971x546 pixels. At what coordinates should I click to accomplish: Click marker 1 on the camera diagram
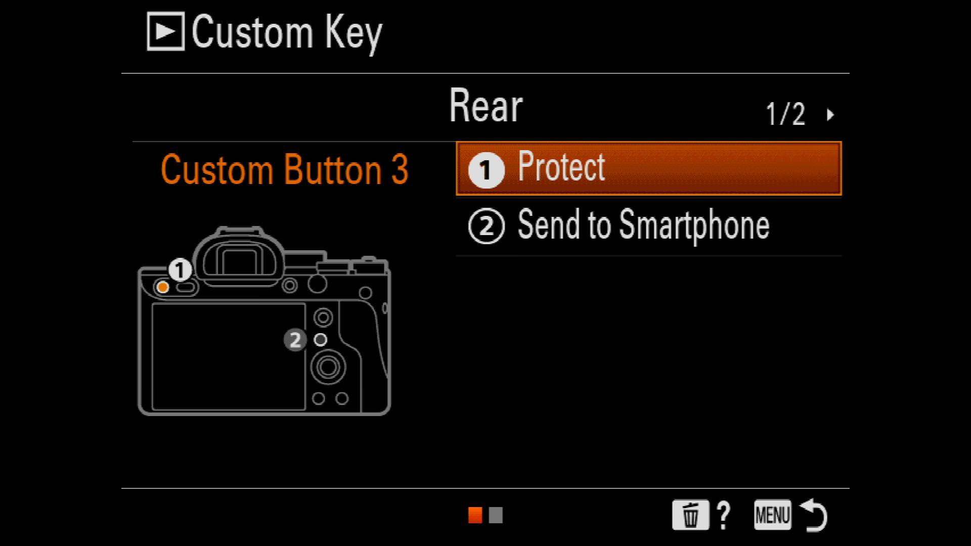[180, 270]
